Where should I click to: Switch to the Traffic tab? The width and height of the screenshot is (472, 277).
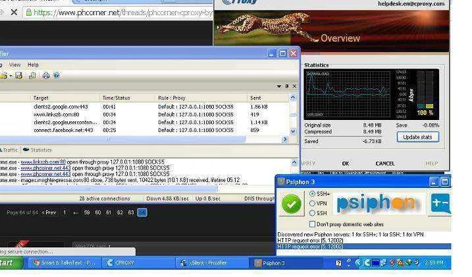coord(9,150)
